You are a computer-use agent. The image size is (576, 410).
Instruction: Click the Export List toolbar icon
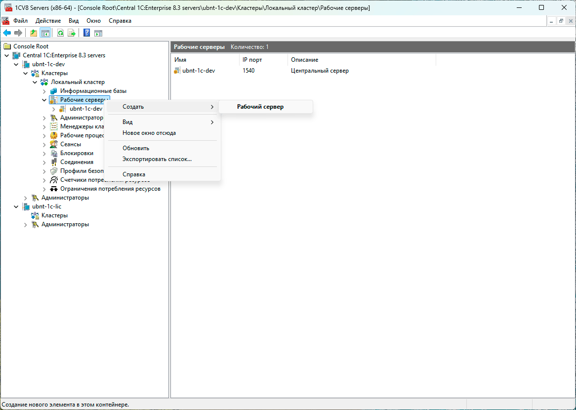point(72,33)
